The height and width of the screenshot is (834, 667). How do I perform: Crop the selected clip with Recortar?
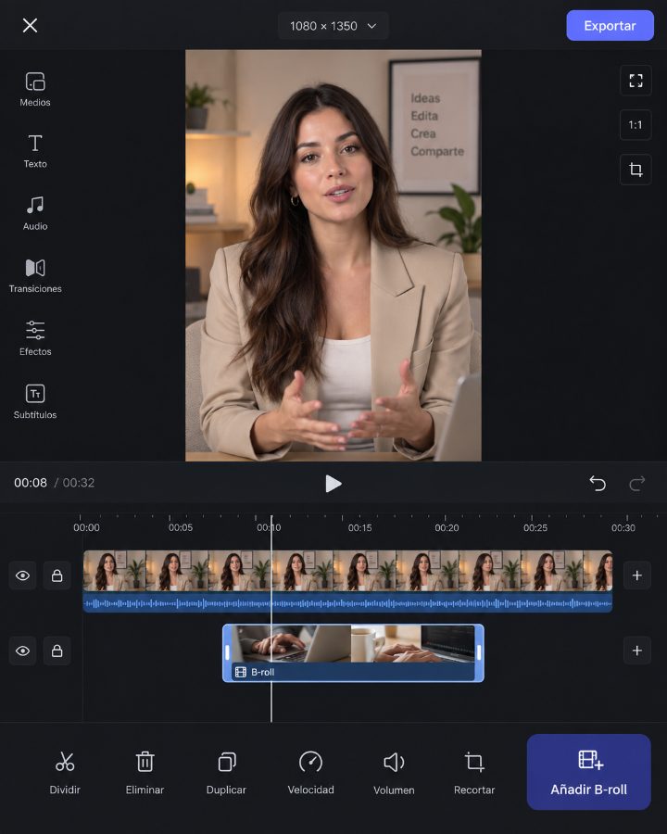pyautogui.click(x=474, y=773)
